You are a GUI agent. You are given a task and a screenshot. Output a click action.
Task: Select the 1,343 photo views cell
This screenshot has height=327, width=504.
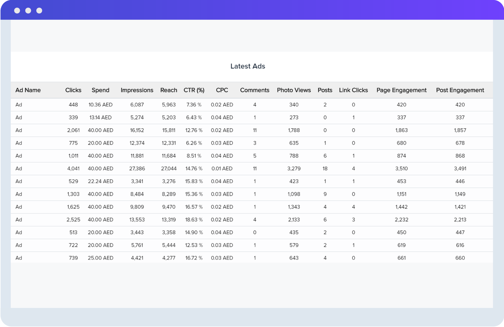(294, 207)
